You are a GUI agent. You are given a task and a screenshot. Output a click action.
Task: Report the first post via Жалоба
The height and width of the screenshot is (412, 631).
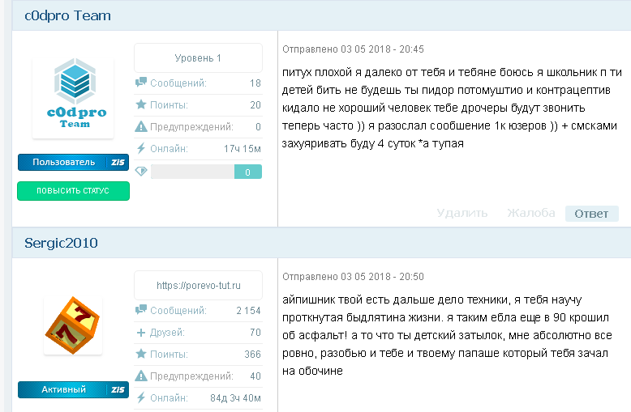[531, 213]
